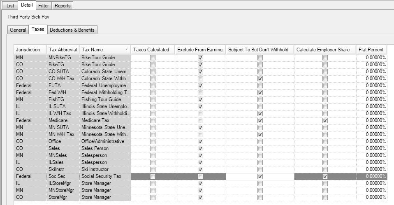Click the Flat Percent field for ILSales
The image size is (394, 205).
371,162
